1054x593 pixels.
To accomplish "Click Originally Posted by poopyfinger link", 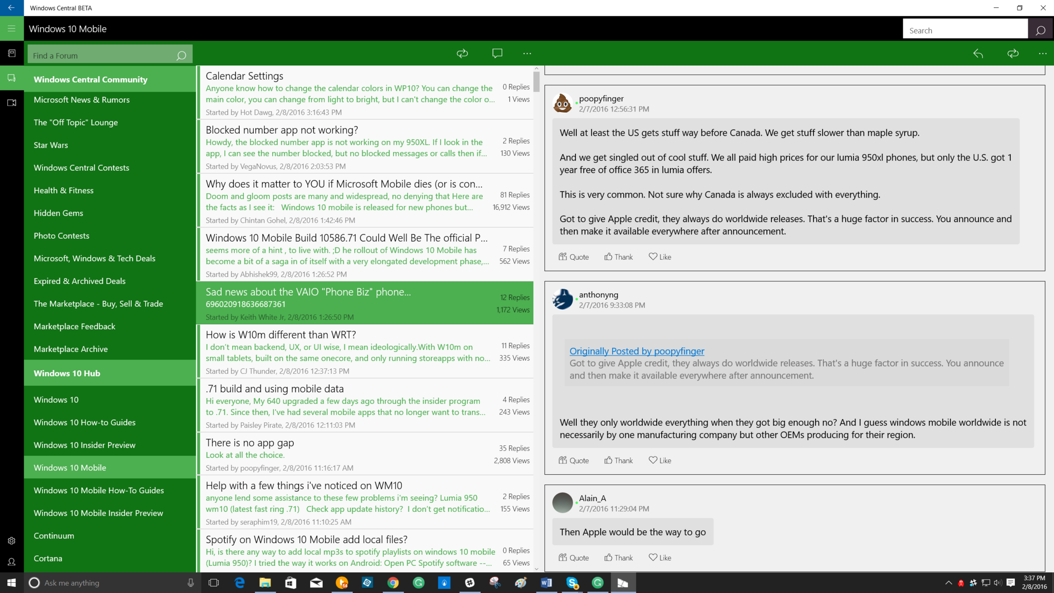I will point(637,351).
